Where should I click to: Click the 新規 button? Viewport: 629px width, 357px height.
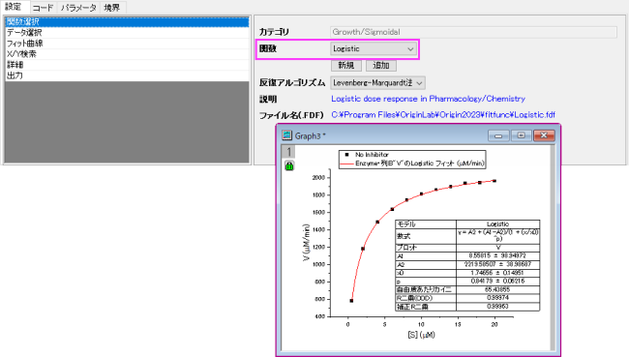click(x=346, y=66)
